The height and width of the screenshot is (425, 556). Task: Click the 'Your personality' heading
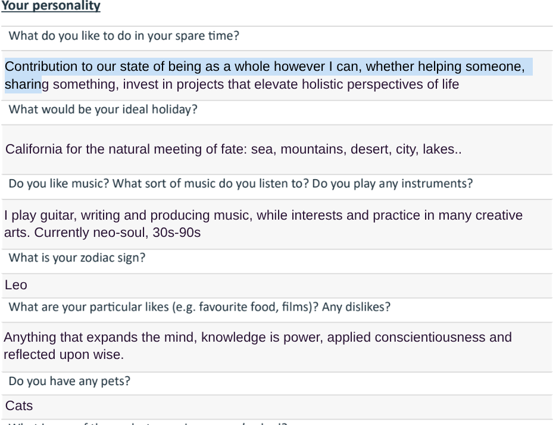pos(51,7)
